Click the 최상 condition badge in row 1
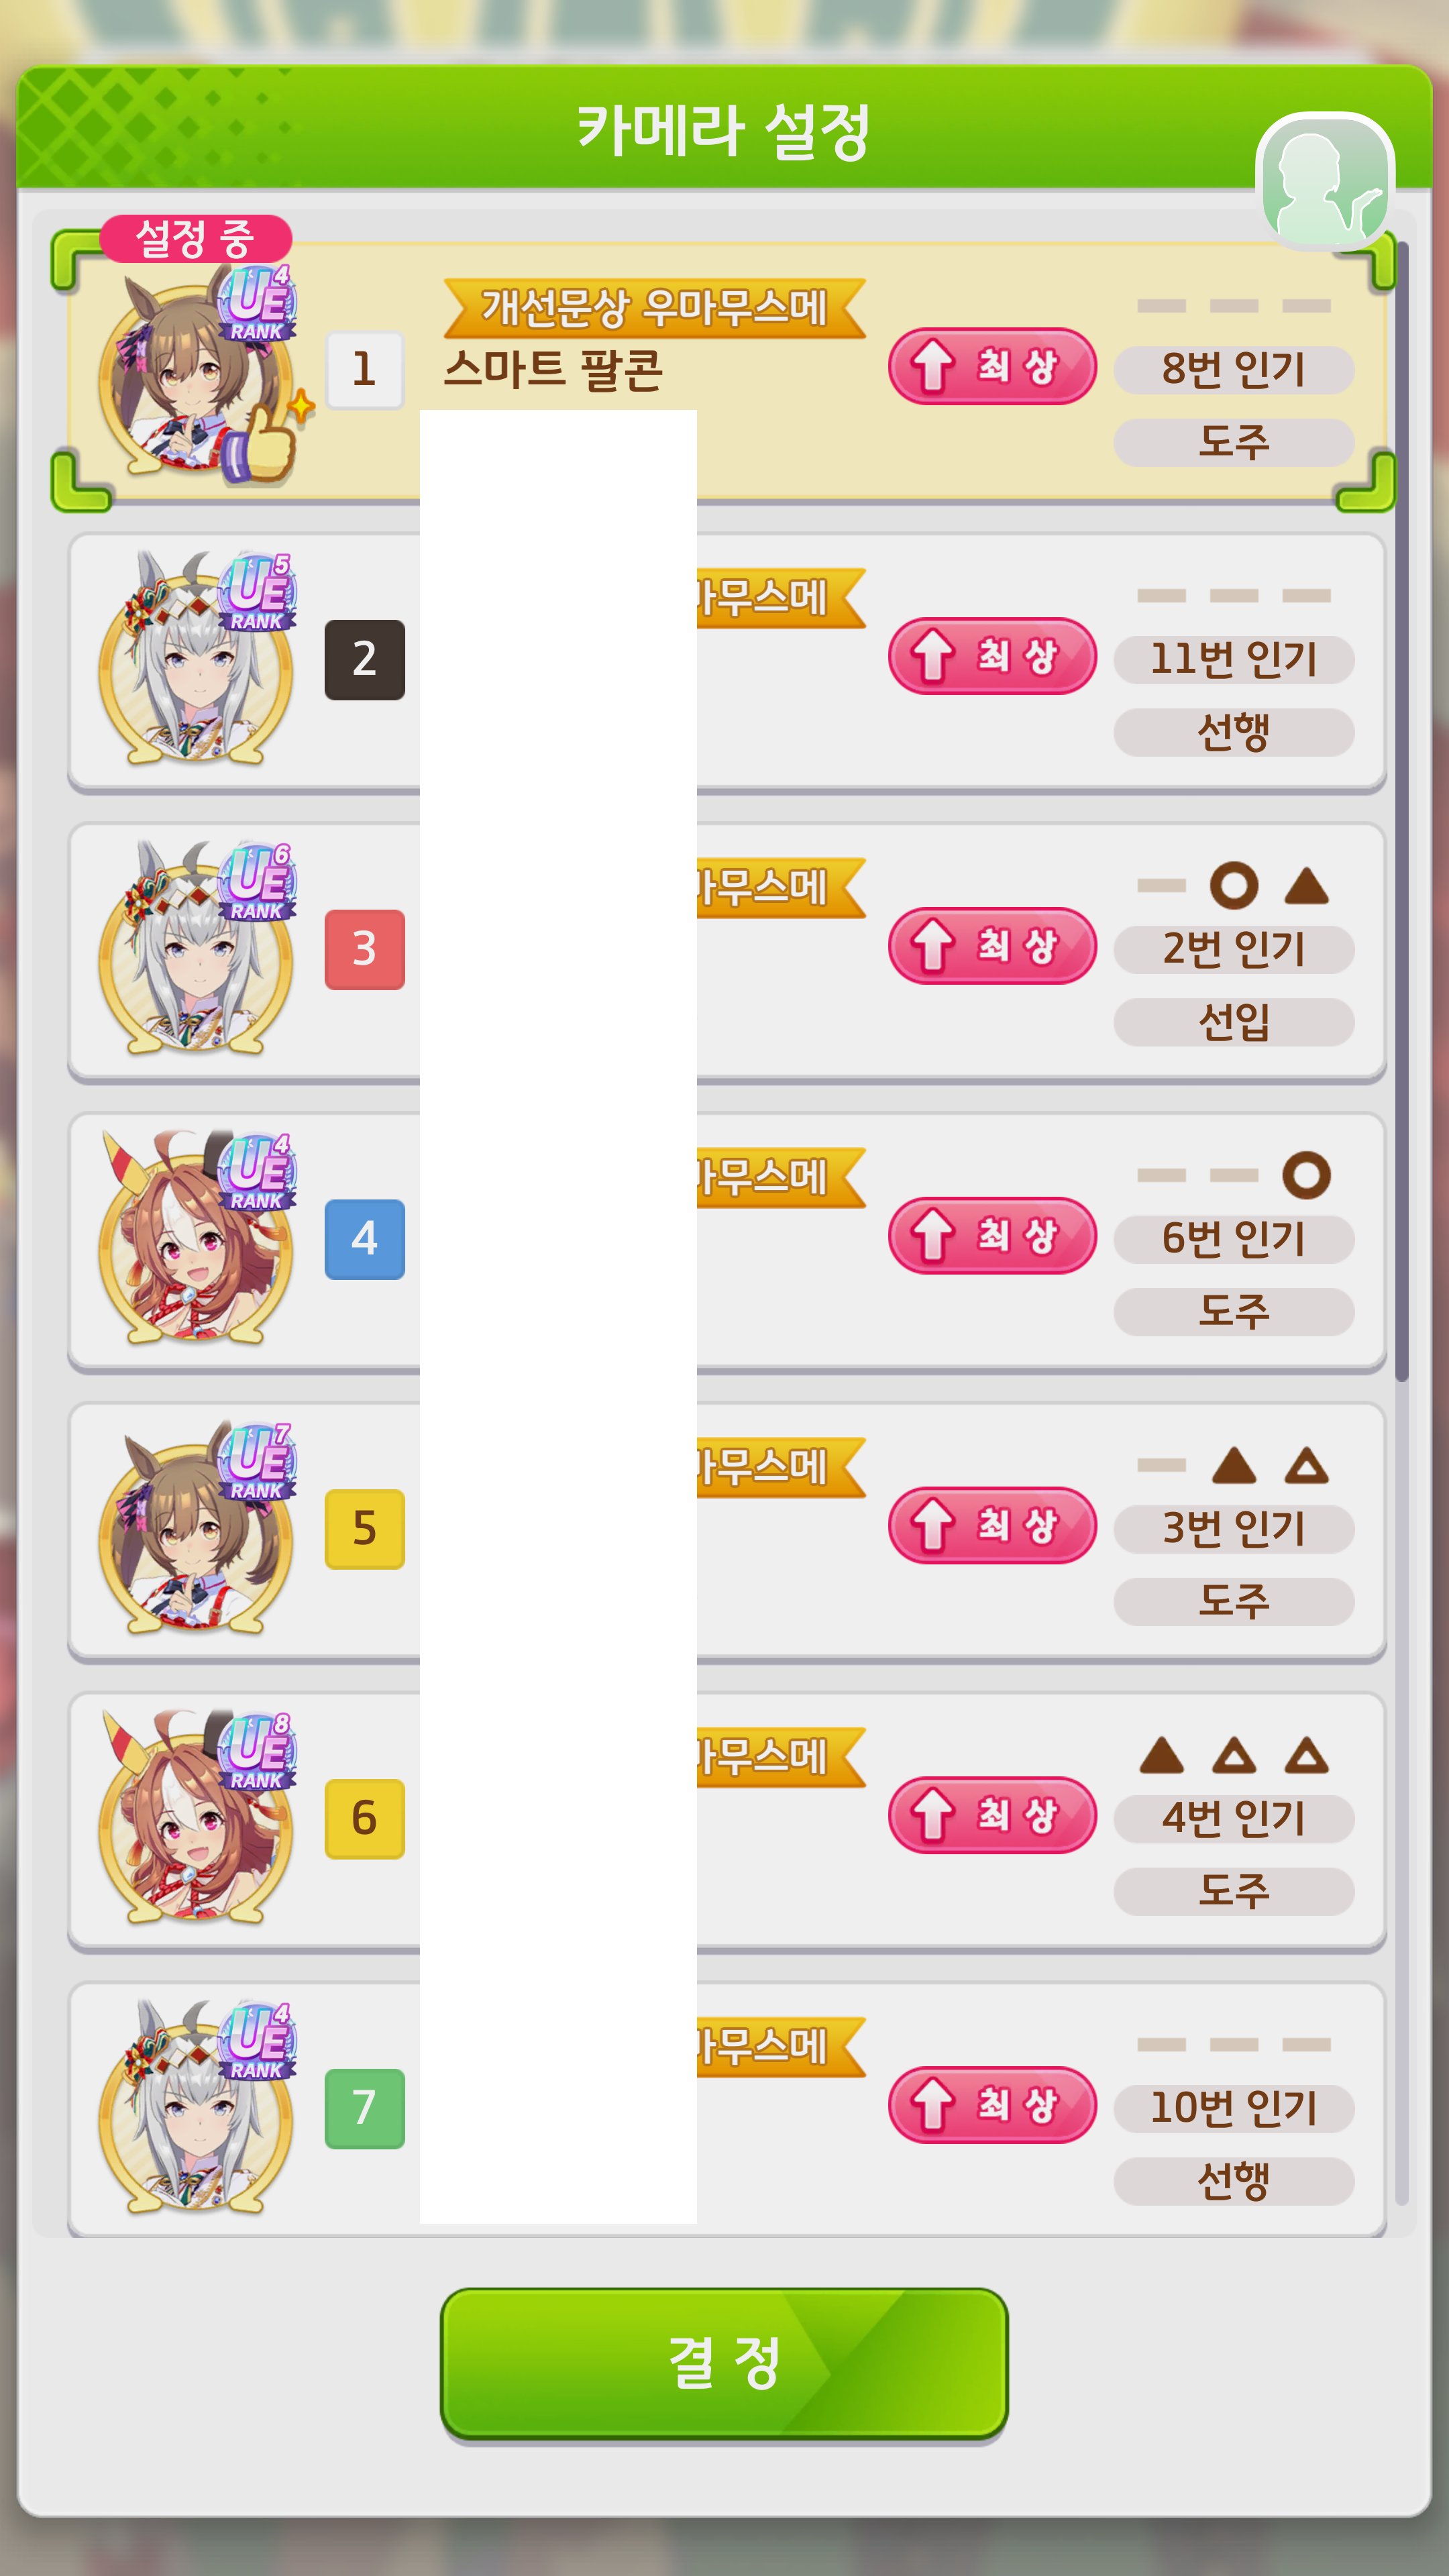This screenshot has height=2576, width=1449. [x=992, y=366]
